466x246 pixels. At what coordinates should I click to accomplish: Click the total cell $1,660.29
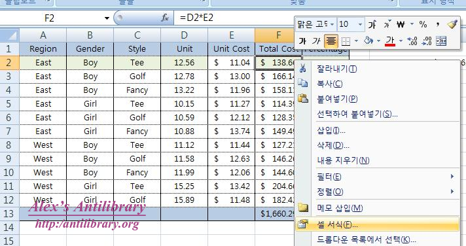point(275,214)
